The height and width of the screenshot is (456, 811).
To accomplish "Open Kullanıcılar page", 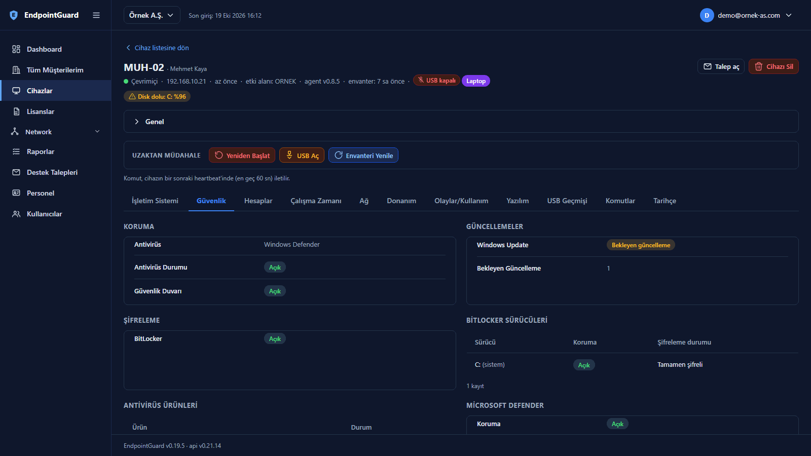I will [56, 214].
